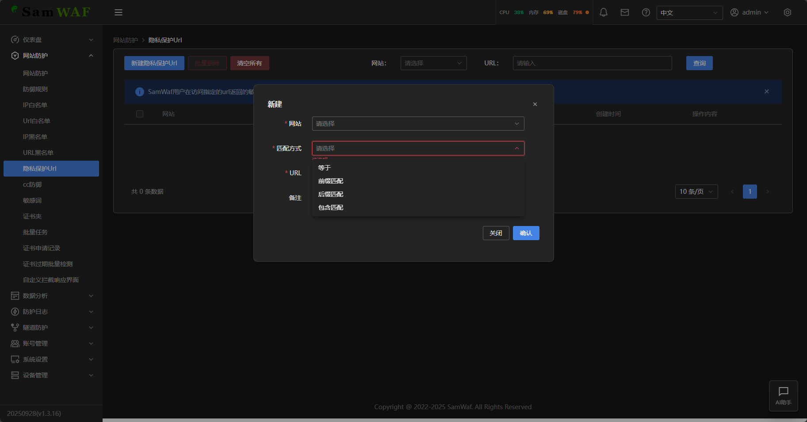Close the blue info banner
Screen dimensions: 807x422
(766, 91)
